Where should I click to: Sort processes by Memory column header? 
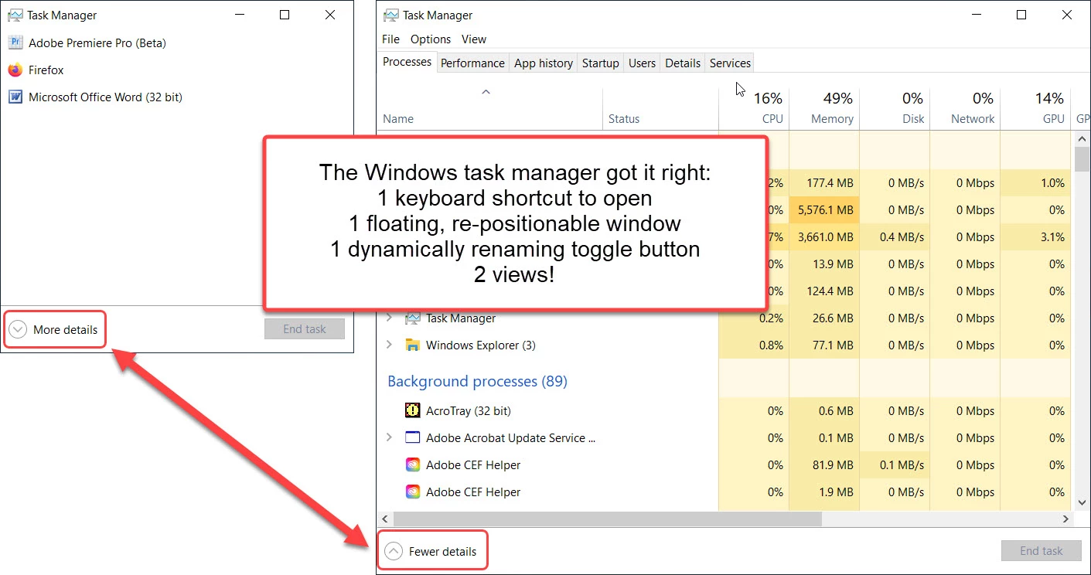(824, 107)
